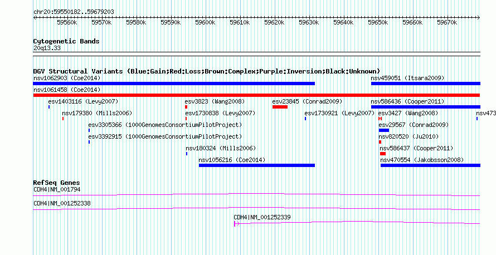The width and height of the screenshot is (496, 255).
Task: Click the nsv459051 (Itsara2009) label
Action: click(407, 78)
